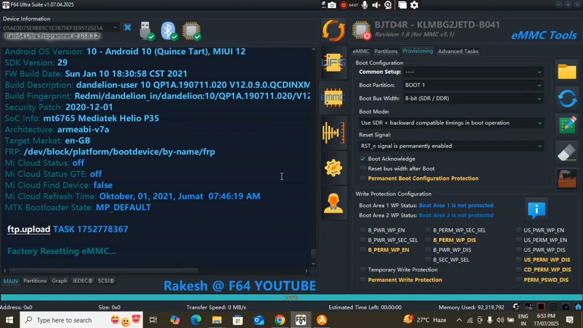Open Task View from taskbar
Screen dimensions: 583x328
click(153, 320)
